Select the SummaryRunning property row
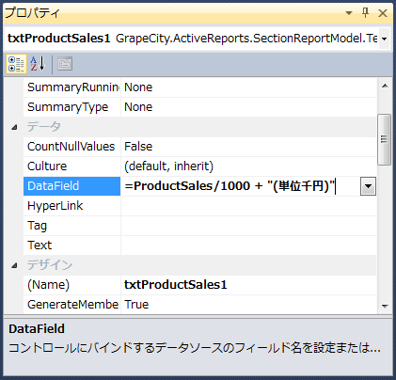Viewport: 396px width, 380px height. (200, 87)
